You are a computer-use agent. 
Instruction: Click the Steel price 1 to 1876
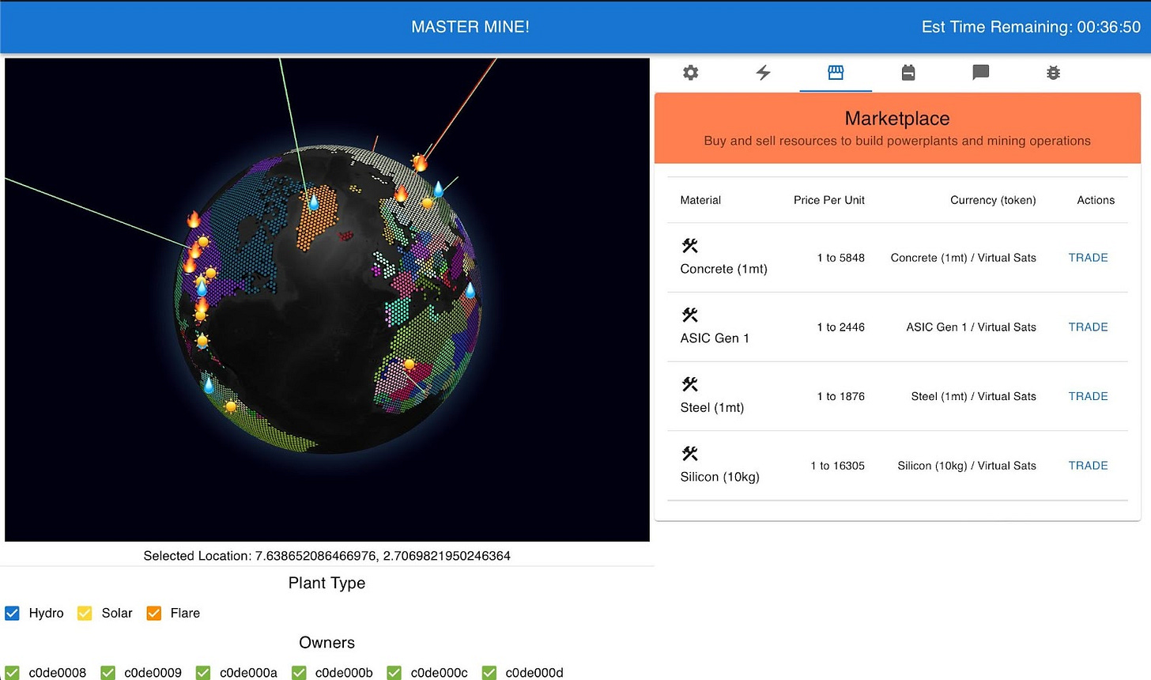click(x=841, y=396)
